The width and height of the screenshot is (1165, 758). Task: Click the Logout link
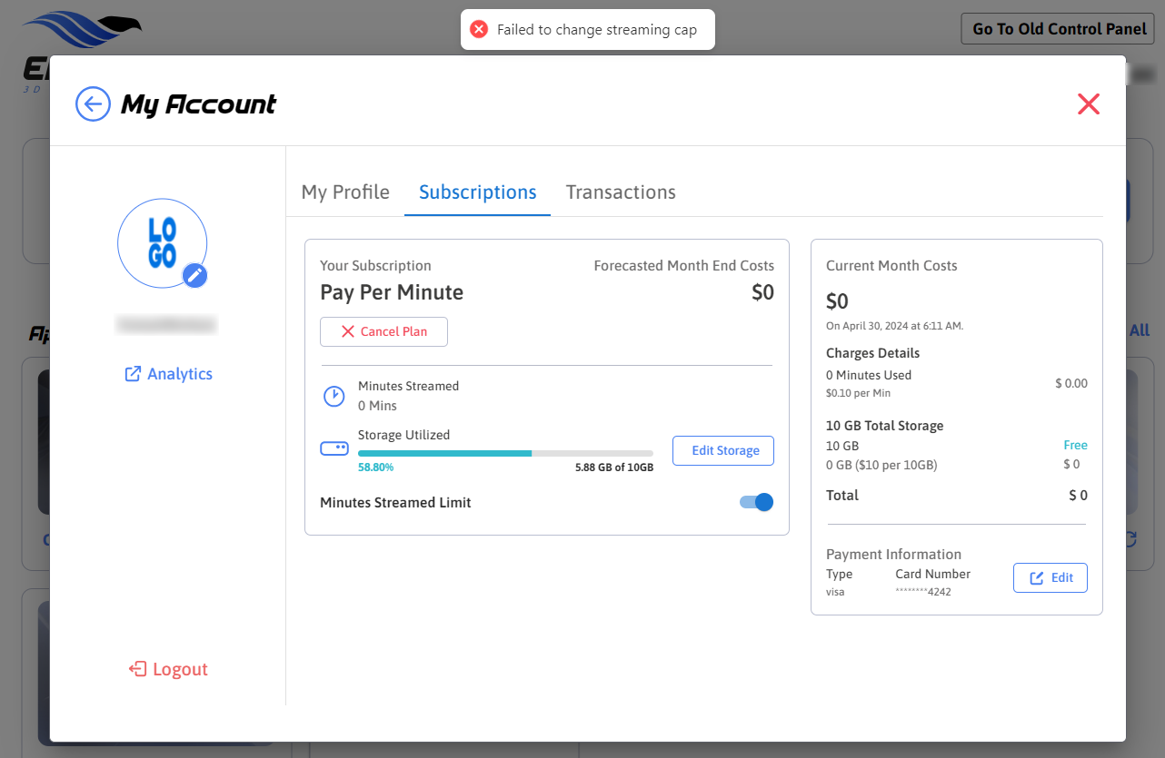pos(169,669)
